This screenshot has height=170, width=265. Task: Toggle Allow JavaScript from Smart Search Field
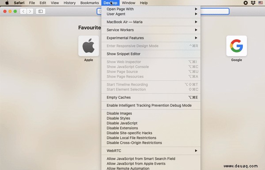click(151, 159)
